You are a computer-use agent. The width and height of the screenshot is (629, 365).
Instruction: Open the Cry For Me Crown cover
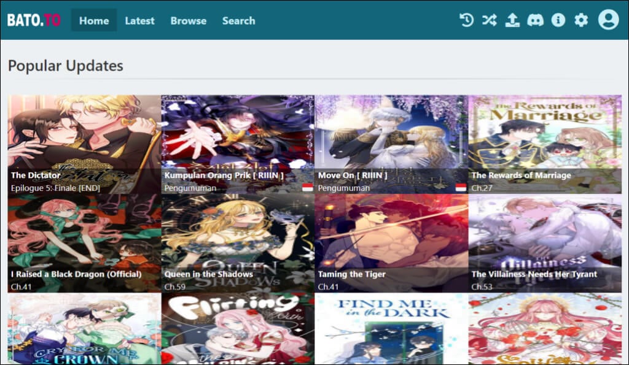[x=84, y=329]
